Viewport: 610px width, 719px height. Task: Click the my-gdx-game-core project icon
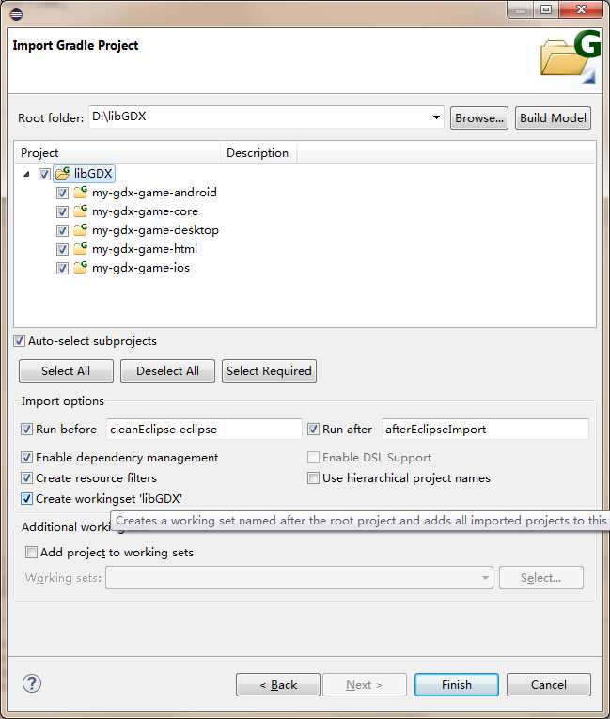click(80, 211)
